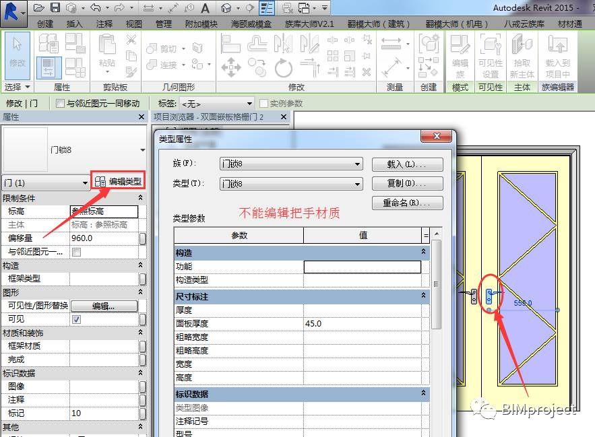Click the 重命名(R)... button
The width and height of the screenshot is (595, 437).
407,203
